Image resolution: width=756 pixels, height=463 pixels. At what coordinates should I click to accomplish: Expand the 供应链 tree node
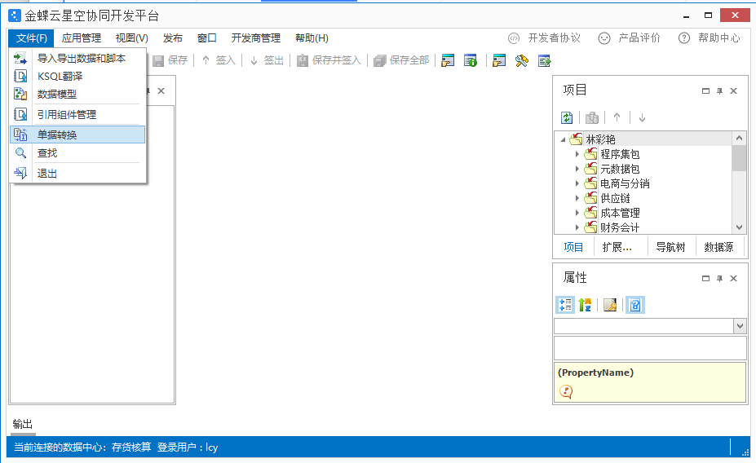(x=577, y=199)
